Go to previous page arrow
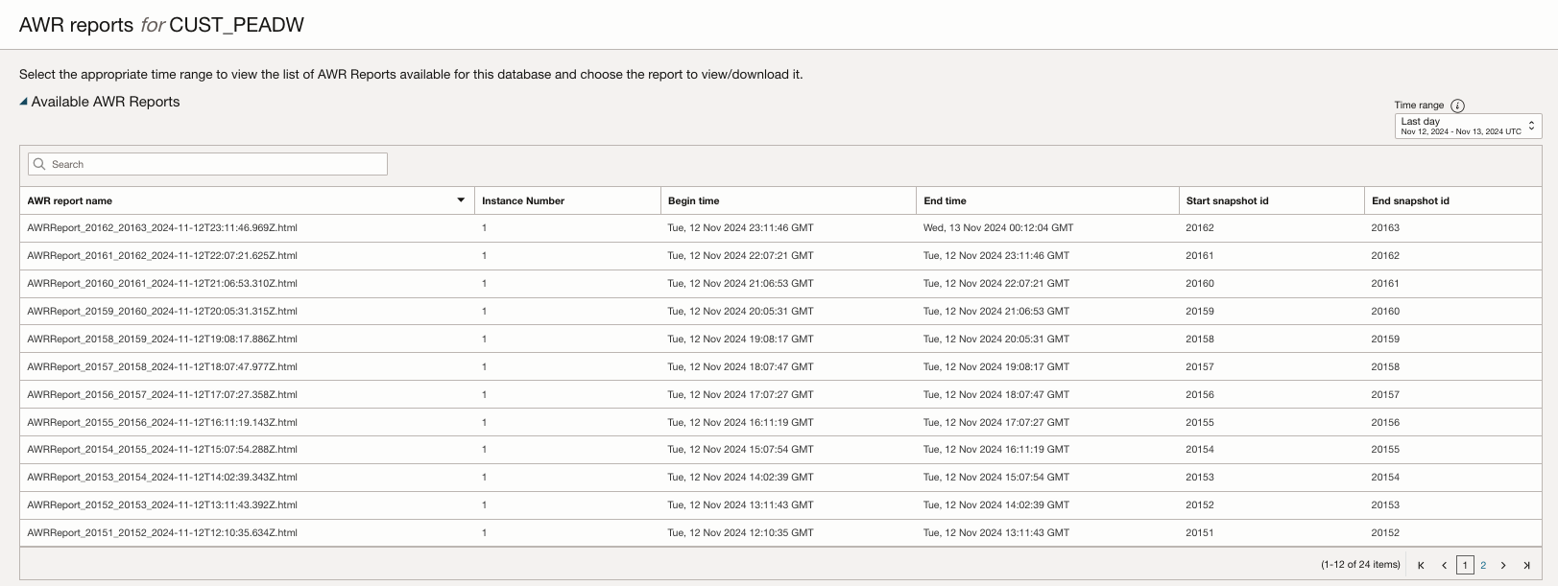1558x586 pixels. pos(1444,565)
